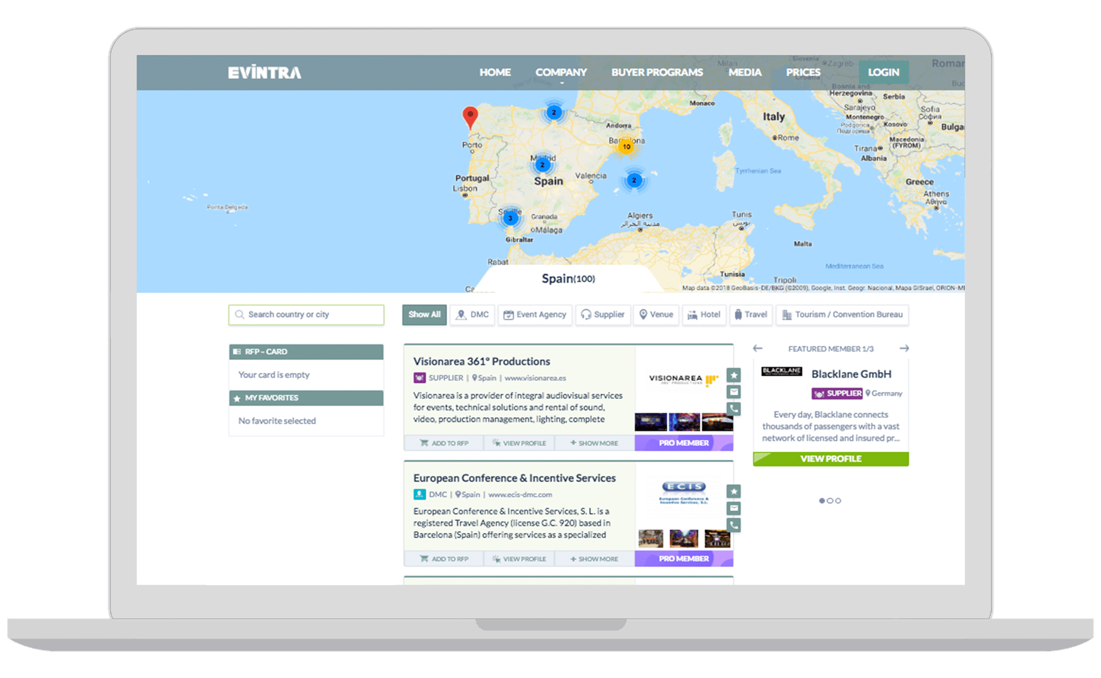Go to BUYER PROGRAMS

(657, 72)
